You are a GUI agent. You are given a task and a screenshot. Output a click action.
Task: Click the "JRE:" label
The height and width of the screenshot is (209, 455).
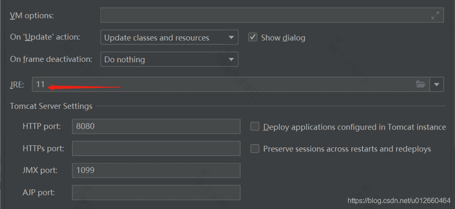pos(17,85)
